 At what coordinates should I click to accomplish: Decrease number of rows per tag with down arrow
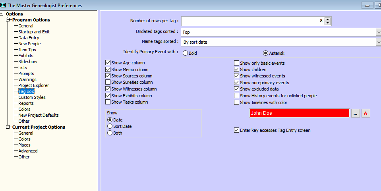pyautogui.click(x=327, y=23)
